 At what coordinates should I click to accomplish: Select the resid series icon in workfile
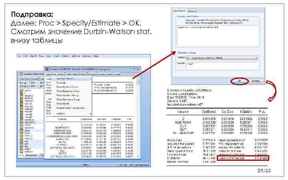21,133
